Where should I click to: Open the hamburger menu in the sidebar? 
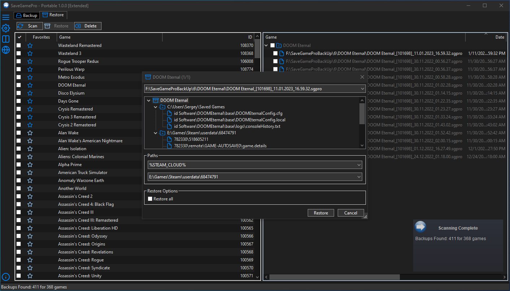coord(6,17)
